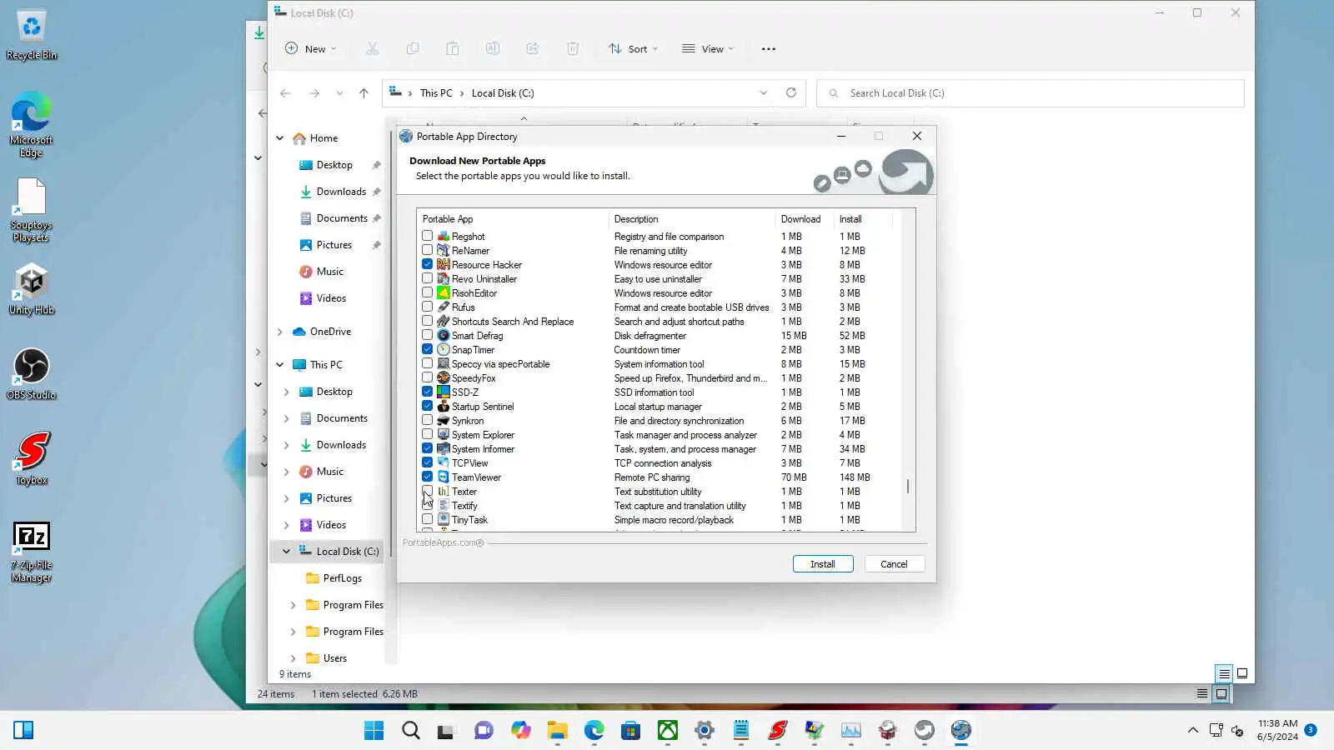The image size is (1334, 750).
Task: Open the taskbar clock and date
Action: (1277, 730)
